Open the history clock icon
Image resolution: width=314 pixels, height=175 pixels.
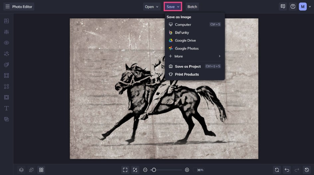coord(307,170)
